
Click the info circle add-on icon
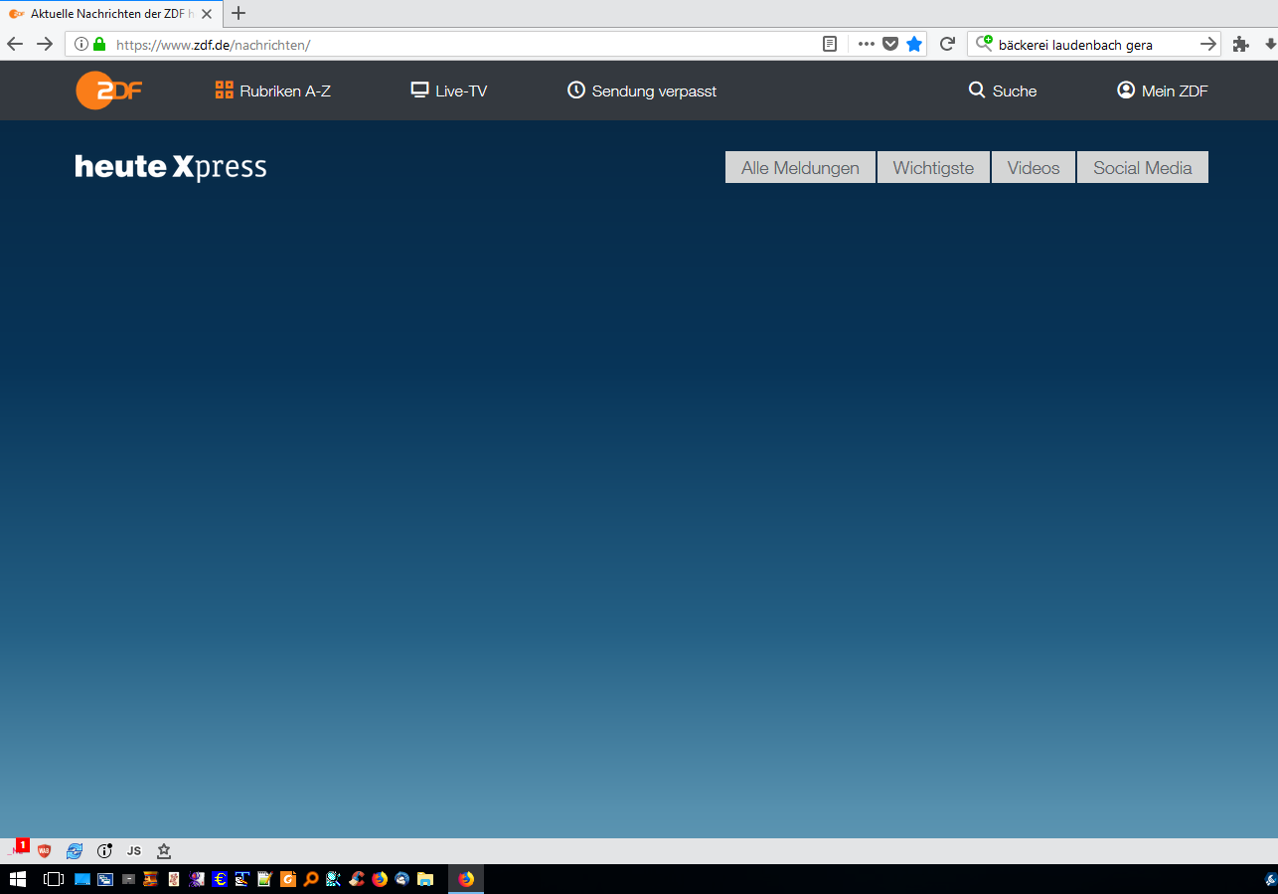[x=104, y=851]
